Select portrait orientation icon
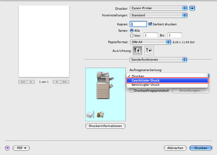This screenshot has height=155, width=217. click(137, 50)
